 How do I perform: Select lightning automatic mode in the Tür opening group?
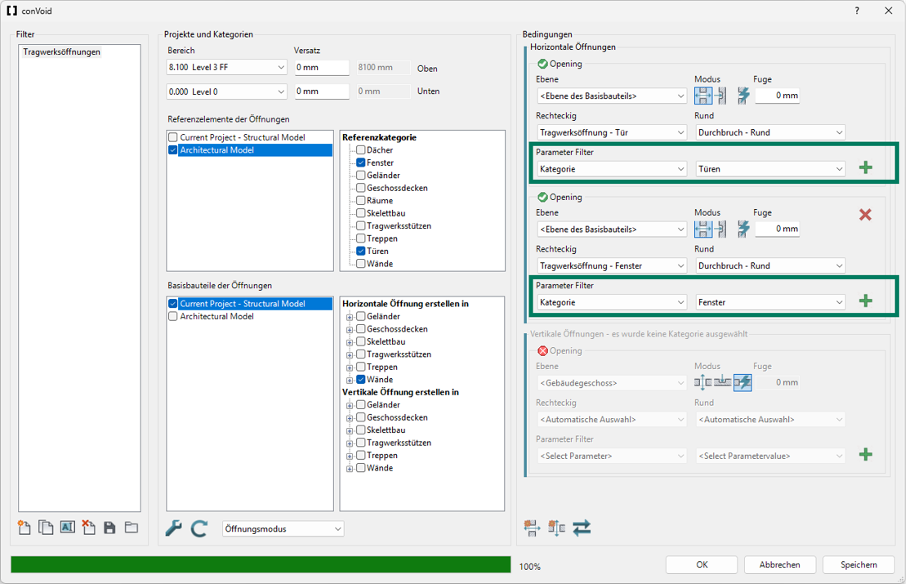(743, 96)
